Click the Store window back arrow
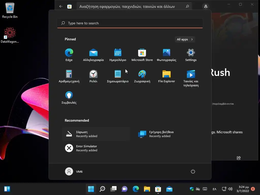Screen dimensions: 260x195 [61, 6]
